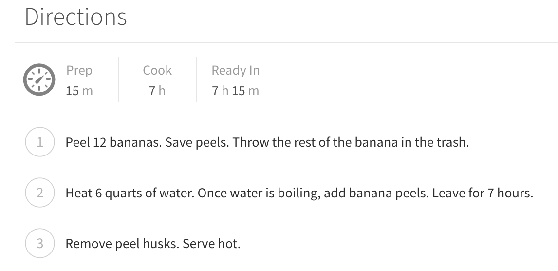Mark step 2 circle as done
This screenshot has width=558, height=271.
(x=39, y=193)
